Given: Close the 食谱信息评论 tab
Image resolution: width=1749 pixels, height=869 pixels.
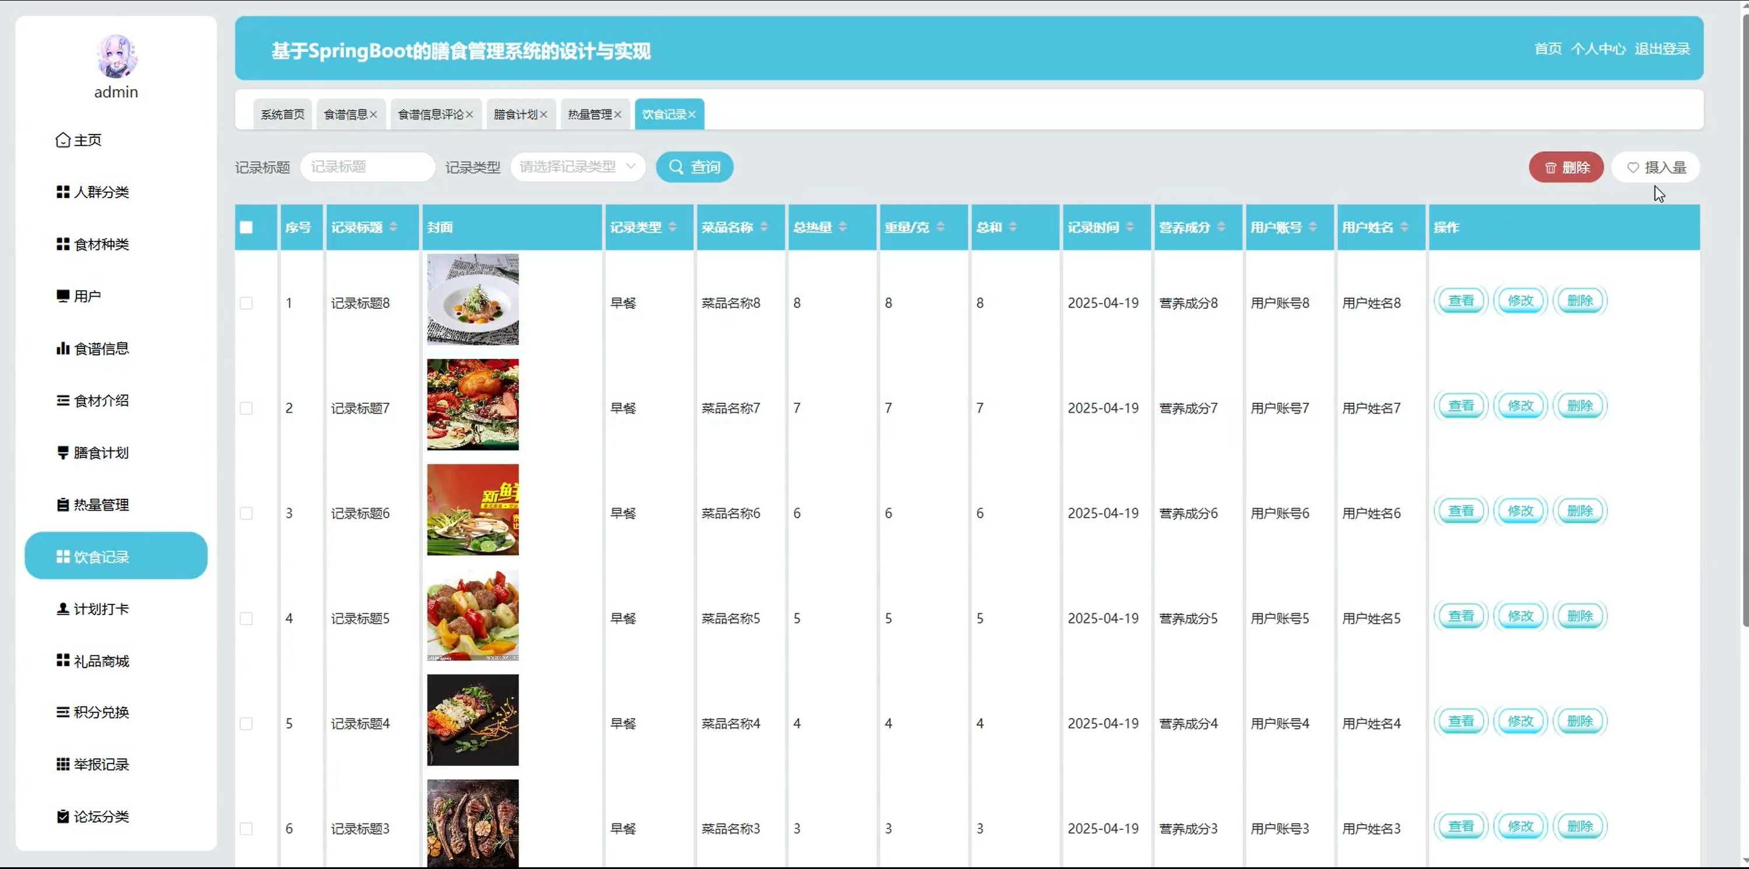Looking at the screenshot, I should 469,115.
